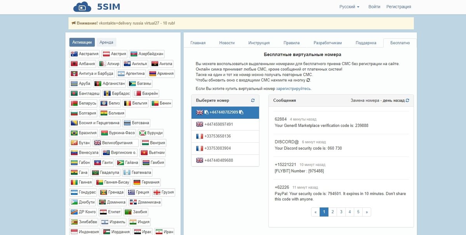Select Доминикана country button
466x235 pixels.
pos(145,202)
